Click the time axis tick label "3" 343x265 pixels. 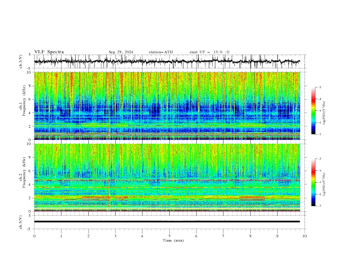click(x=115, y=236)
